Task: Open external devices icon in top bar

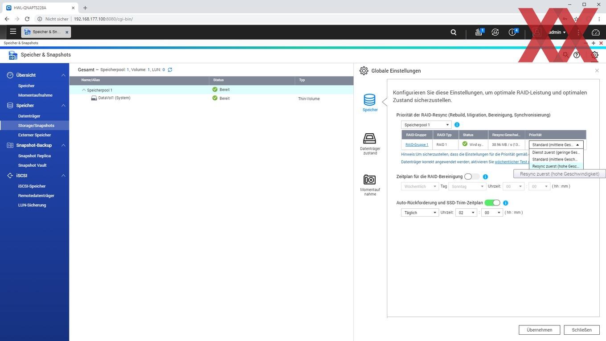Action: (495, 32)
